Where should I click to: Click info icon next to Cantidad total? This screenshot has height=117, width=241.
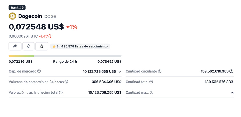[x=151, y=82]
